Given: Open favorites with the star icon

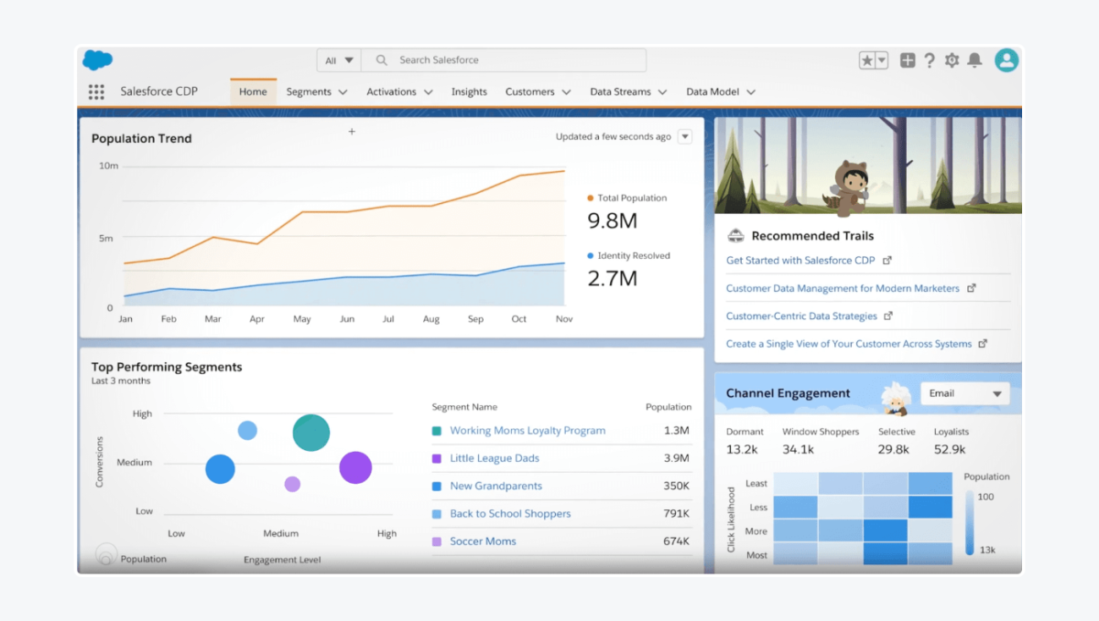Looking at the screenshot, I should pos(865,59).
